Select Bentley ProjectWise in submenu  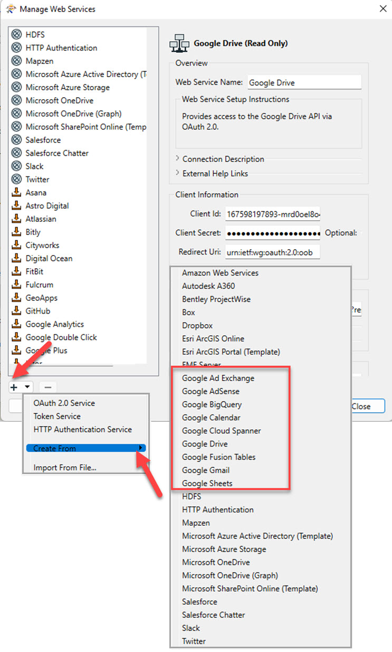pos(216,299)
